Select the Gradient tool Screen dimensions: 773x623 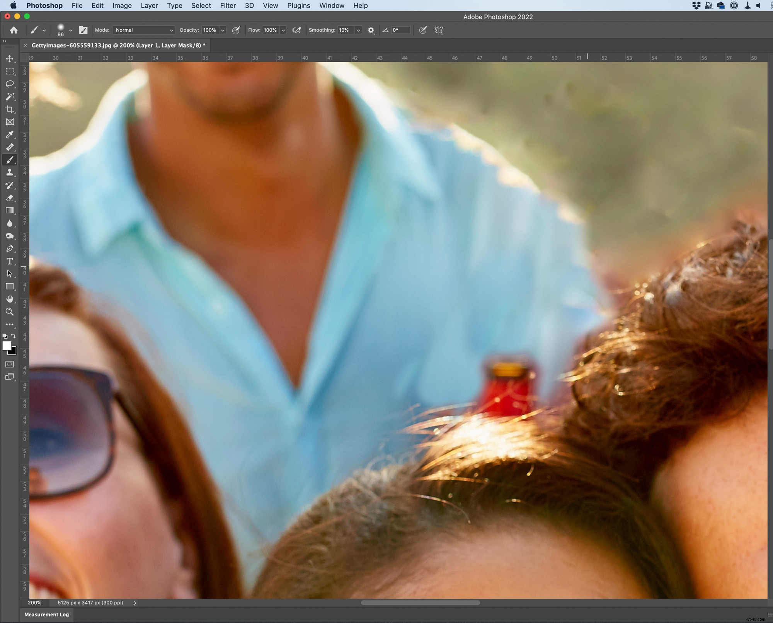(10, 210)
